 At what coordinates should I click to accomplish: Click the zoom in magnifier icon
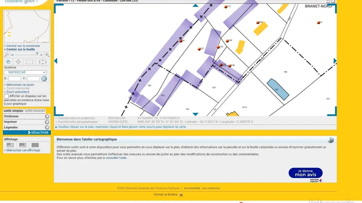pos(47,55)
